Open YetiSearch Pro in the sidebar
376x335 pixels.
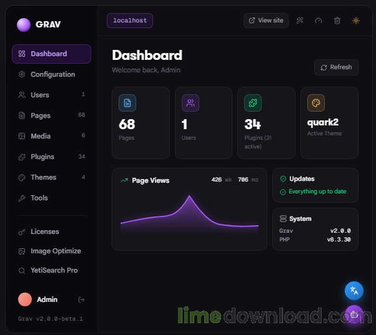point(51,270)
